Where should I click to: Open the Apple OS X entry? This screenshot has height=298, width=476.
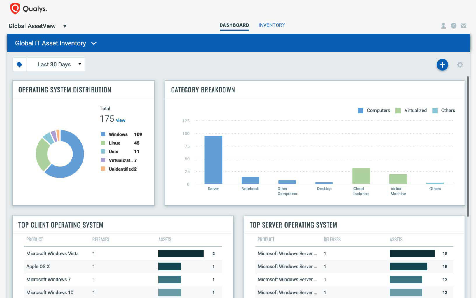pyautogui.click(x=38, y=266)
